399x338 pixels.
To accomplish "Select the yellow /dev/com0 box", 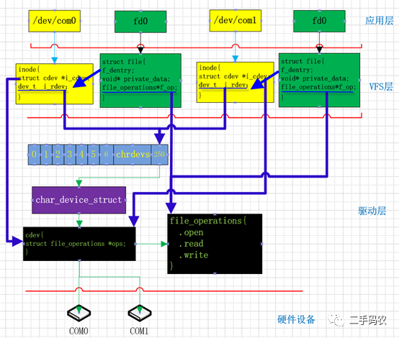I will (55, 21).
